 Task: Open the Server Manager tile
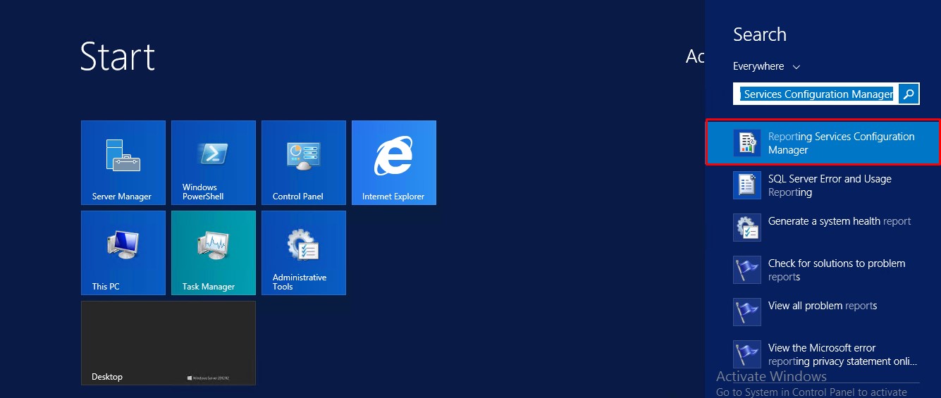pos(123,162)
